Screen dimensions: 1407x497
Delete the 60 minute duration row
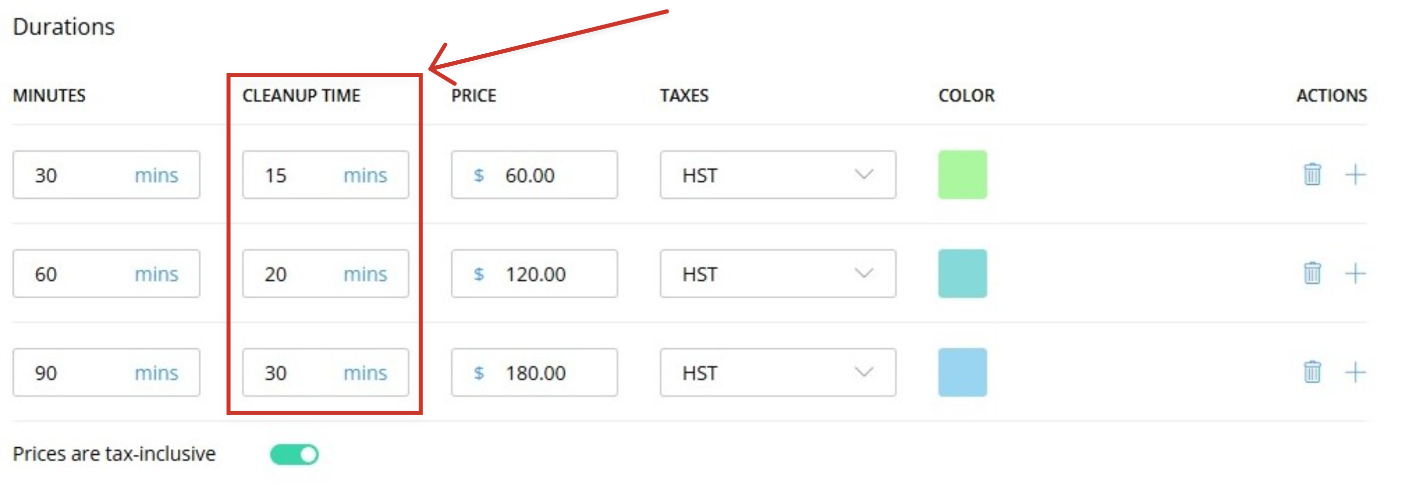(1312, 274)
